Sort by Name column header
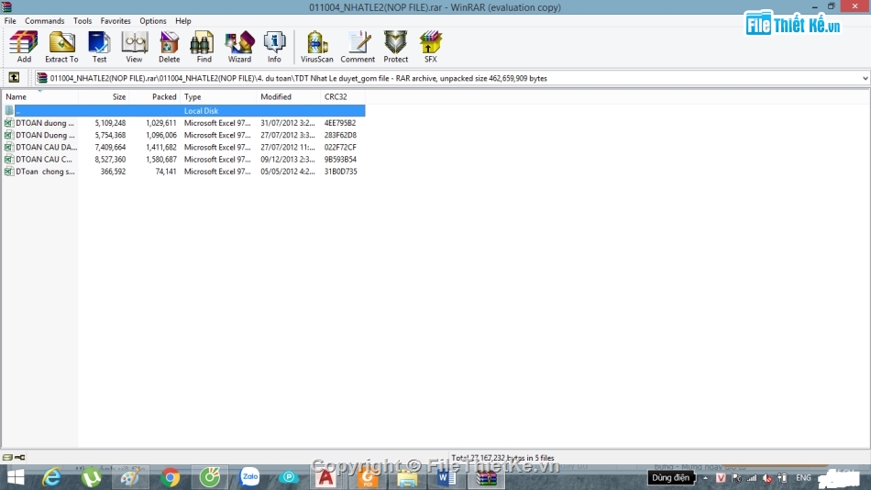The image size is (871, 490). pos(40,96)
